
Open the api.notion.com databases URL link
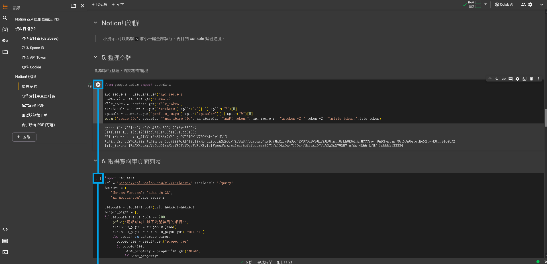coord(155,183)
